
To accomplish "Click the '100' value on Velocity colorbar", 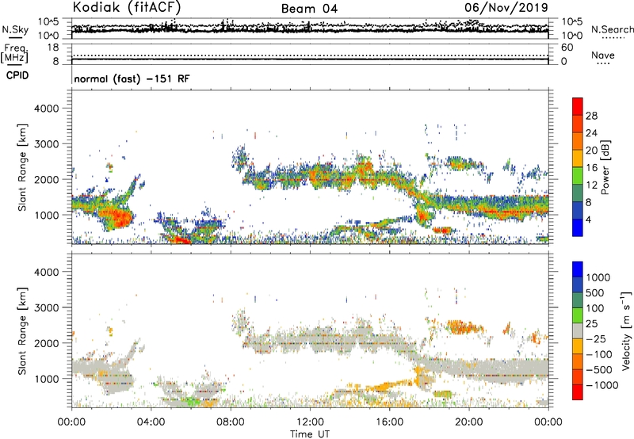I will 598,308.
